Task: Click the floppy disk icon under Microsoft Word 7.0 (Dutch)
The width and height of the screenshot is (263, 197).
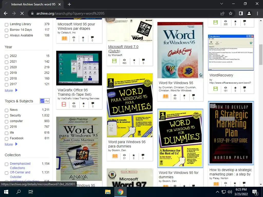Action: 114,61
